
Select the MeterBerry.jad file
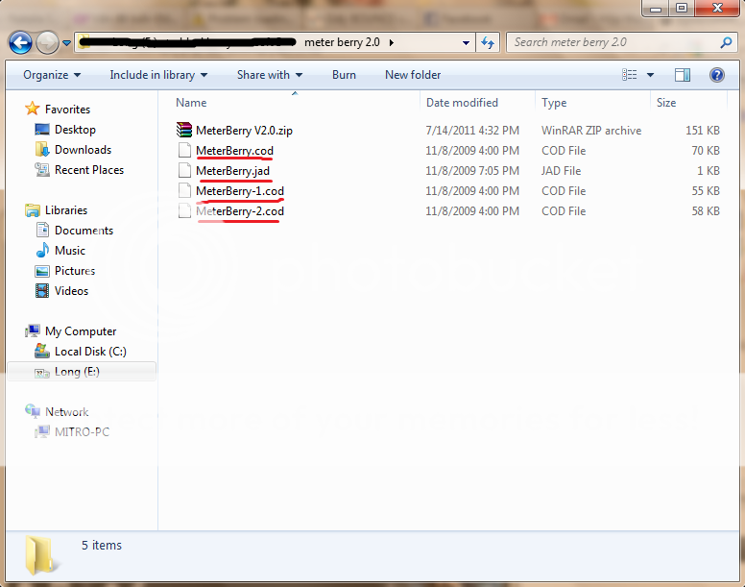click(232, 171)
